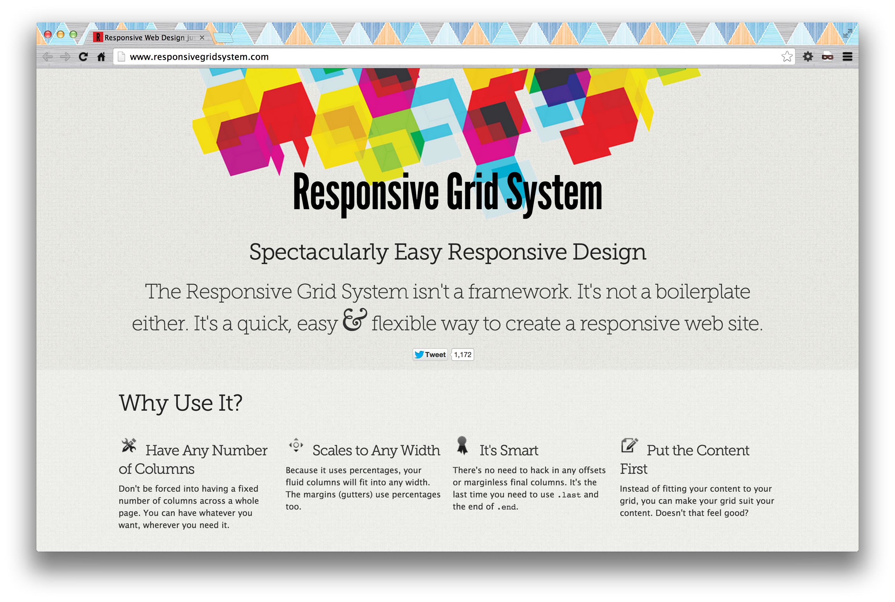Click the scale icon beside Scales to Any Width
This screenshot has width=895, height=602.
(x=296, y=445)
